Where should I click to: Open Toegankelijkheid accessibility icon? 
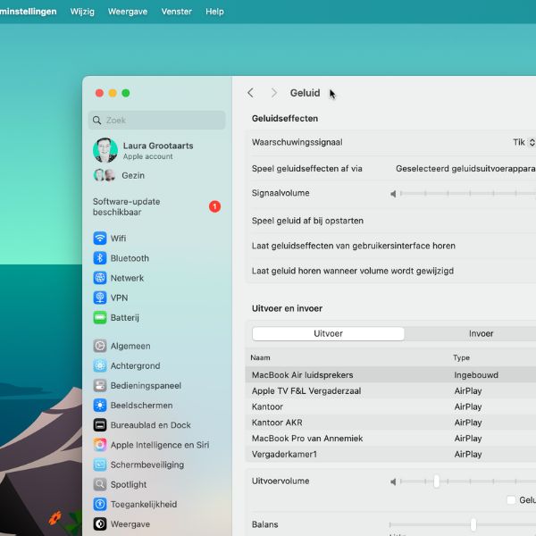coord(100,504)
